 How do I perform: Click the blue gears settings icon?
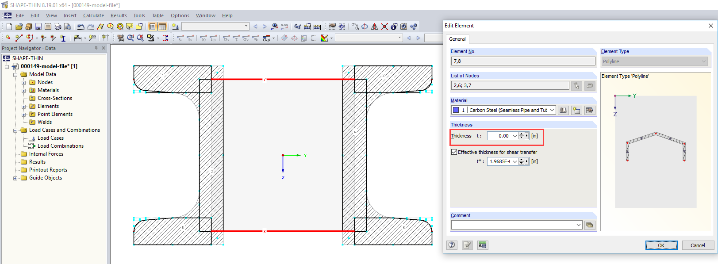pyautogui.click(x=413, y=27)
